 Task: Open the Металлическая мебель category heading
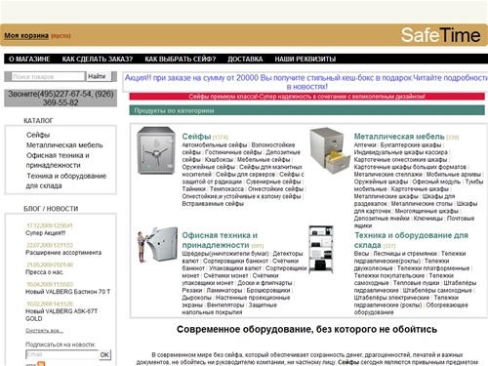click(399, 137)
